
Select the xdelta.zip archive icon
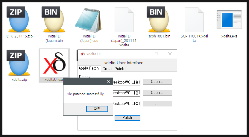(19, 63)
